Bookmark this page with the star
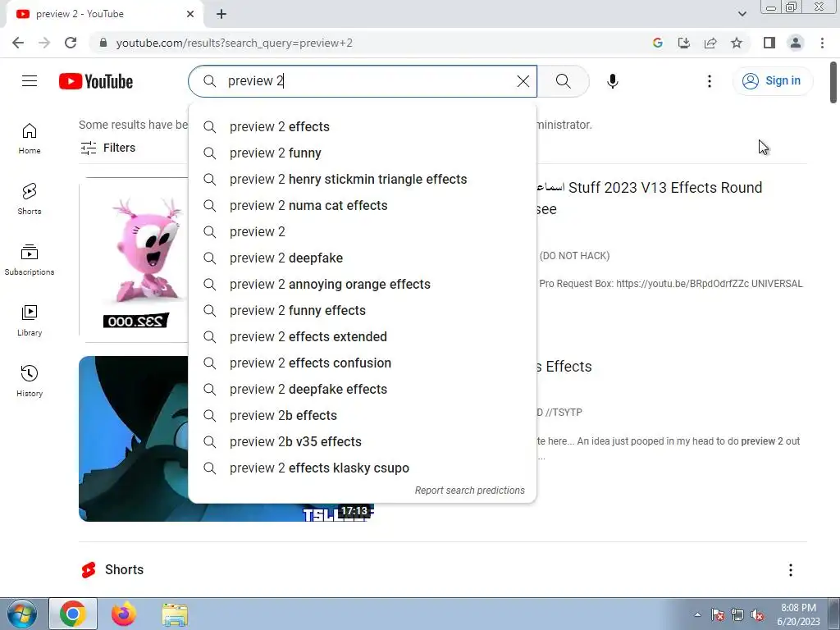Screen dimensions: 840x630 737,43
